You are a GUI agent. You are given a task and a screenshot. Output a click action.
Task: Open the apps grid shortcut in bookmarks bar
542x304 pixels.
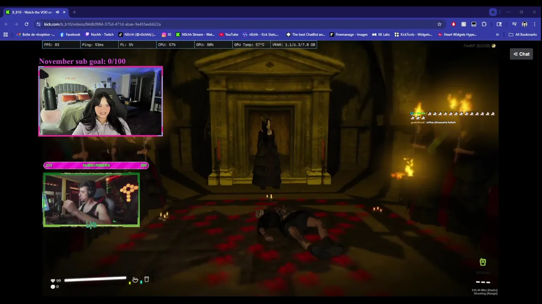point(6,35)
